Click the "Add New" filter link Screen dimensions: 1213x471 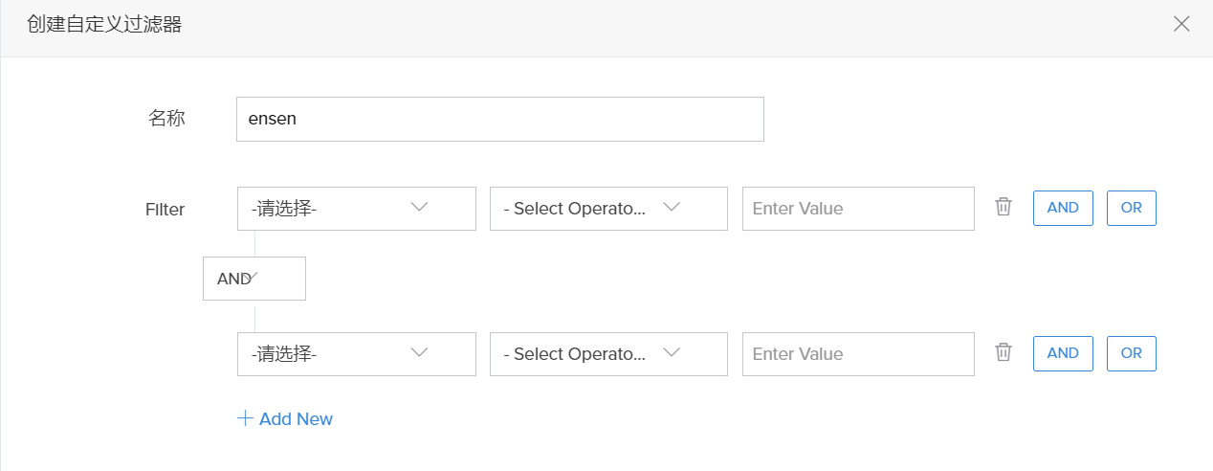pos(295,419)
